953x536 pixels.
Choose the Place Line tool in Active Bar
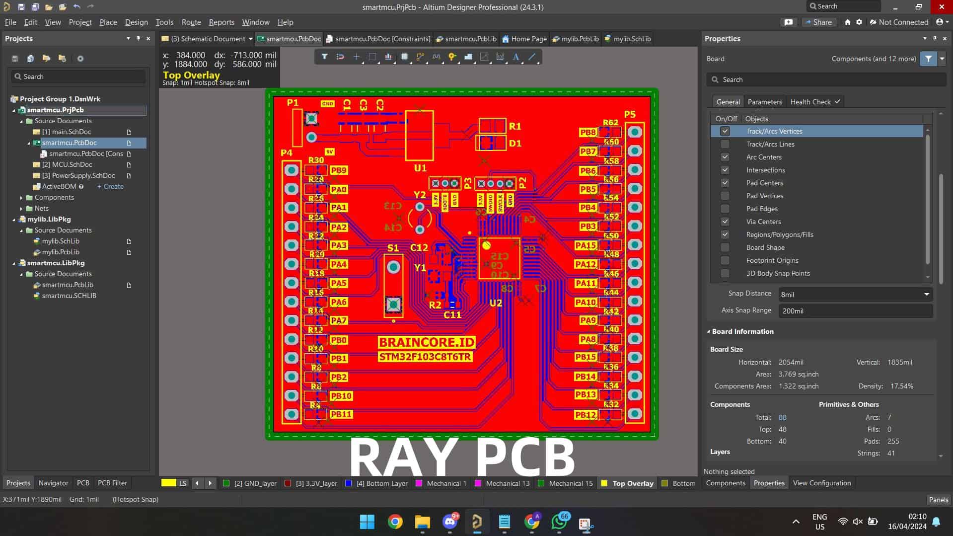click(x=532, y=57)
